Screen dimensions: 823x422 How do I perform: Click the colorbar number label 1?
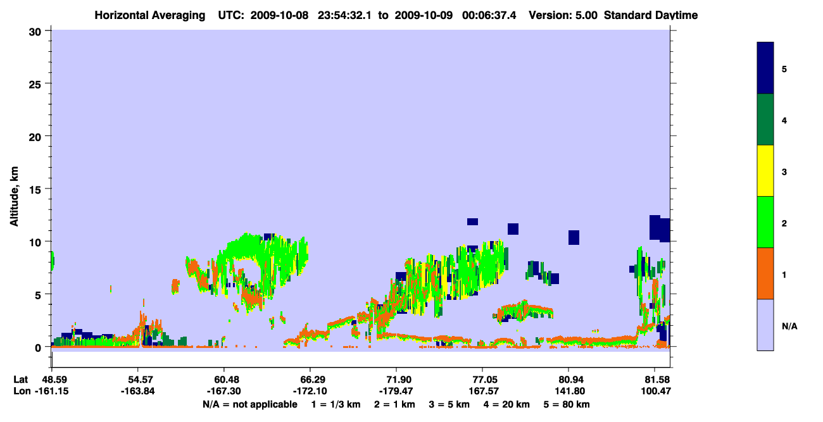point(784,274)
